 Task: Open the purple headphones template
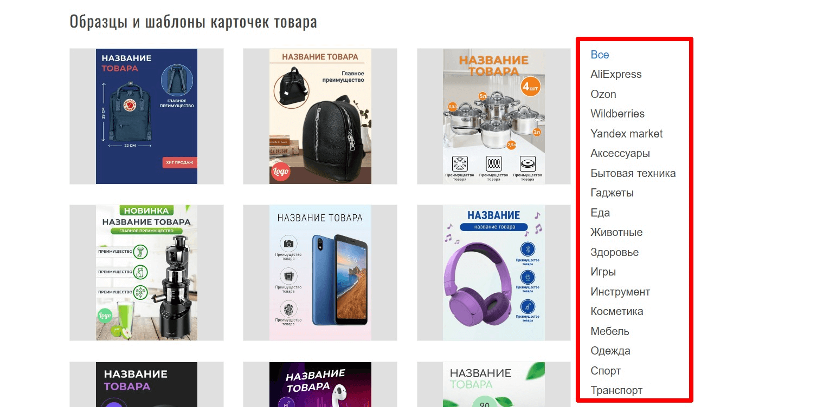coord(494,273)
